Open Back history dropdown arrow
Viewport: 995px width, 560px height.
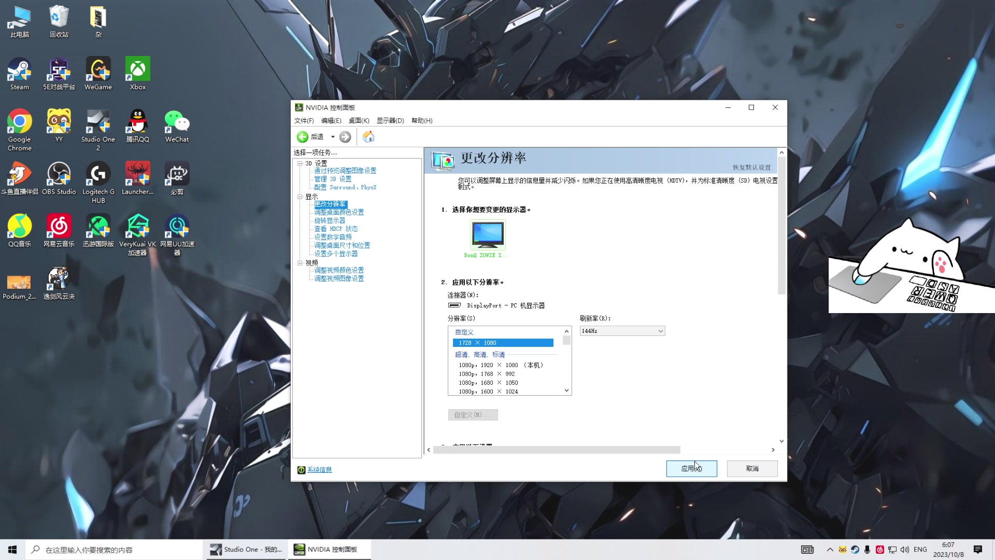coord(333,137)
